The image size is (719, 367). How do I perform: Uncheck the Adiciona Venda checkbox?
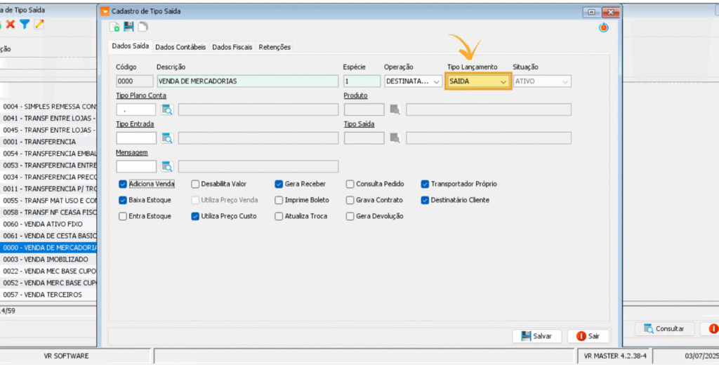tap(122, 184)
